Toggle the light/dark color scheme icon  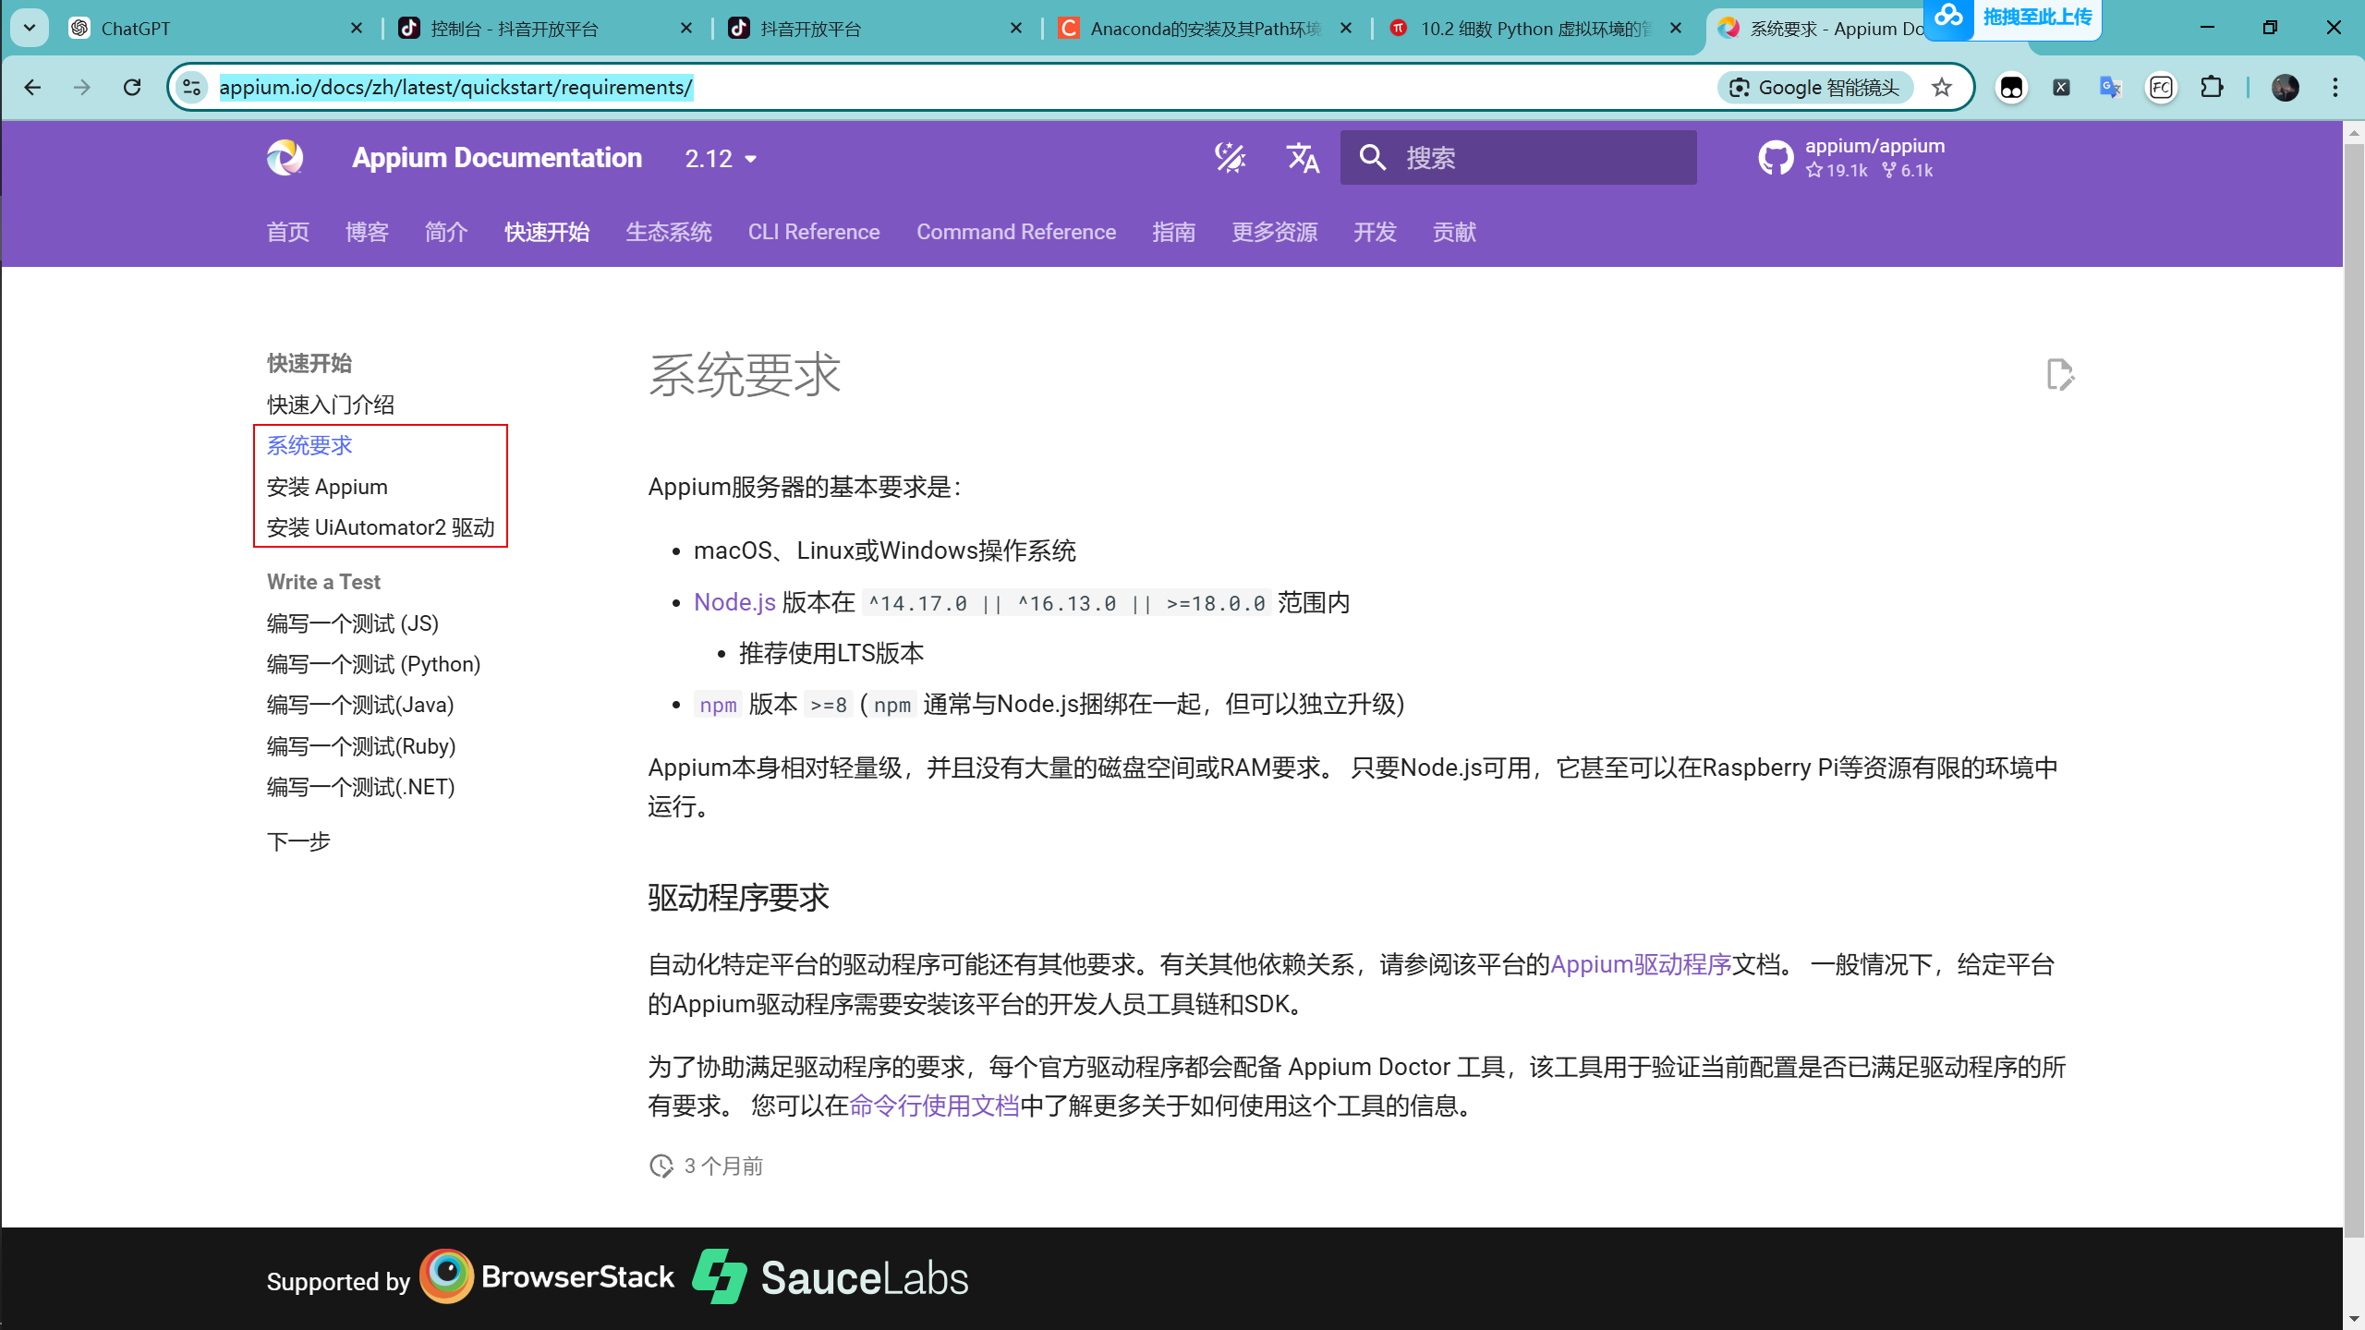tap(1230, 158)
